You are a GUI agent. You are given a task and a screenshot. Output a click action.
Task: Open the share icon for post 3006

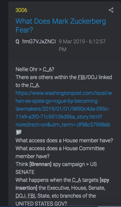[111, 10]
